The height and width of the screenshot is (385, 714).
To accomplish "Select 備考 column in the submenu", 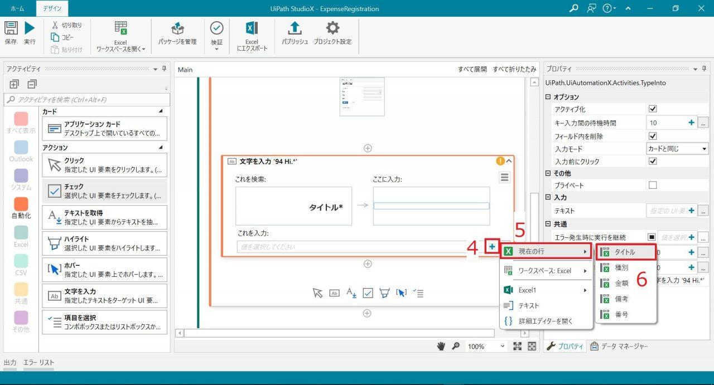I will (625, 299).
